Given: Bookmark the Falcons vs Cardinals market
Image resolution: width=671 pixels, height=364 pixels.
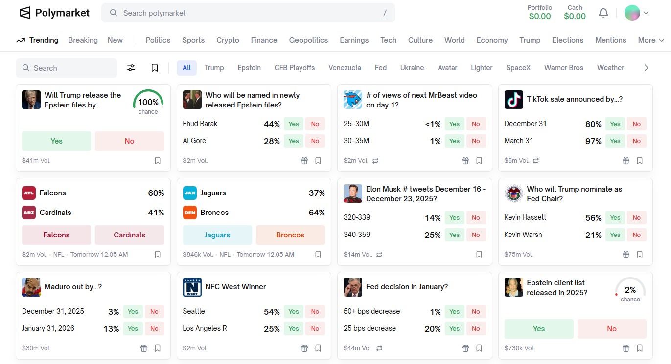Looking at the screenshot, I should point(158,255).
